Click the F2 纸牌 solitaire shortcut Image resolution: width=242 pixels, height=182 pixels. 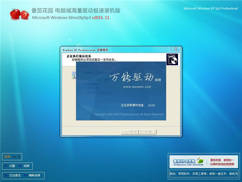(x=24, y=166)
